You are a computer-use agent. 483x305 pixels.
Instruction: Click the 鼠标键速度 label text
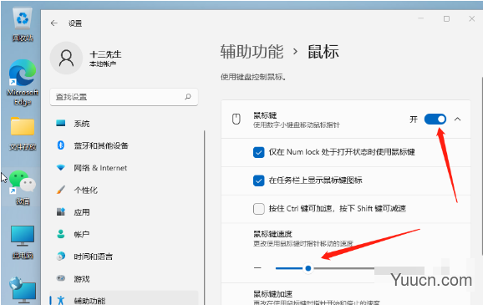(x=272, y=234)
